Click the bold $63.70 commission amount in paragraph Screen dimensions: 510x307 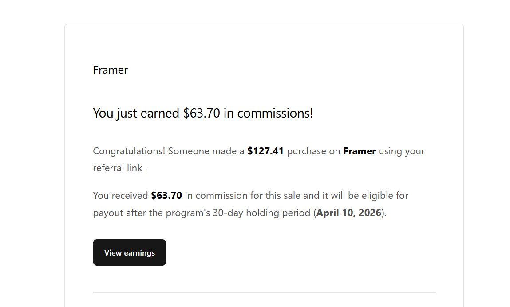pyautogui.click(x=166, y=195)
